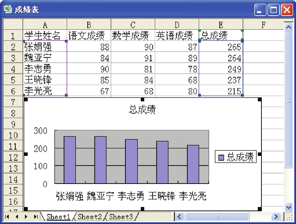Minimize the 成绩表 window
The height and width of the screenshot is (224, 296).
coord(260,10)
